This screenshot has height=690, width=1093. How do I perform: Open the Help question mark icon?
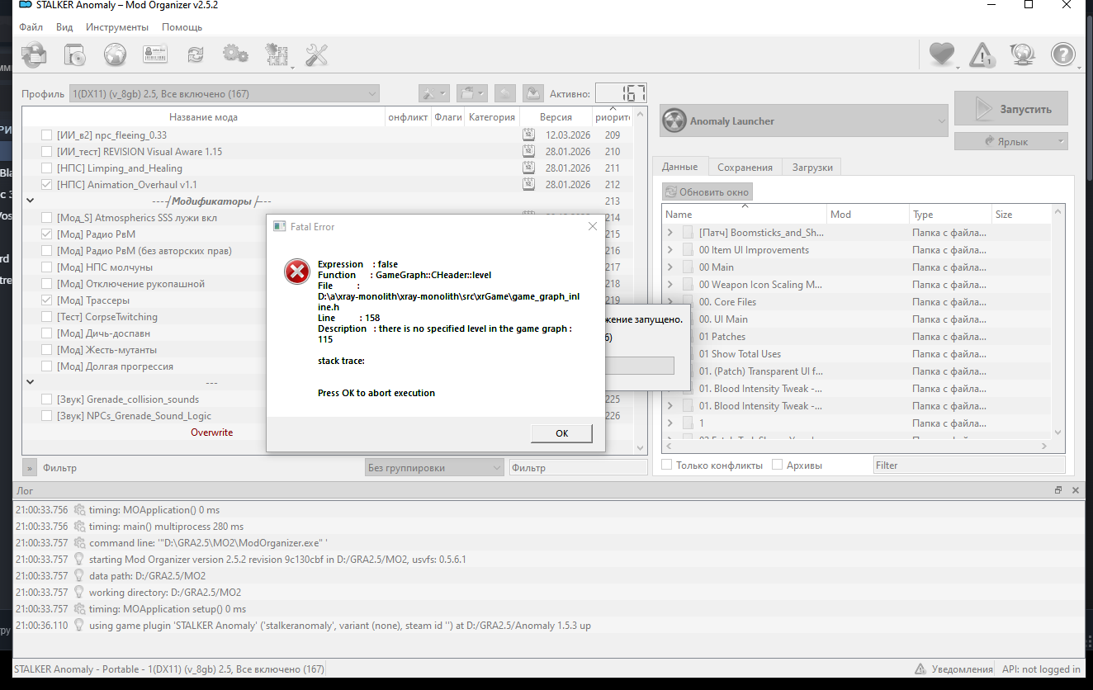pos(1062,54)
